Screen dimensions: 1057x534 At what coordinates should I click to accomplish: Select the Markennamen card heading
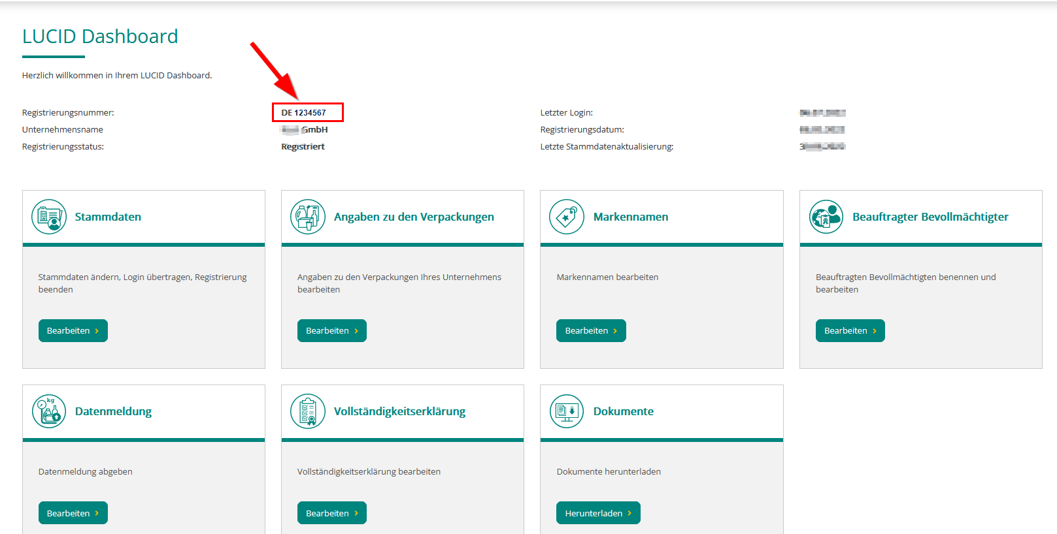point(631,217)
